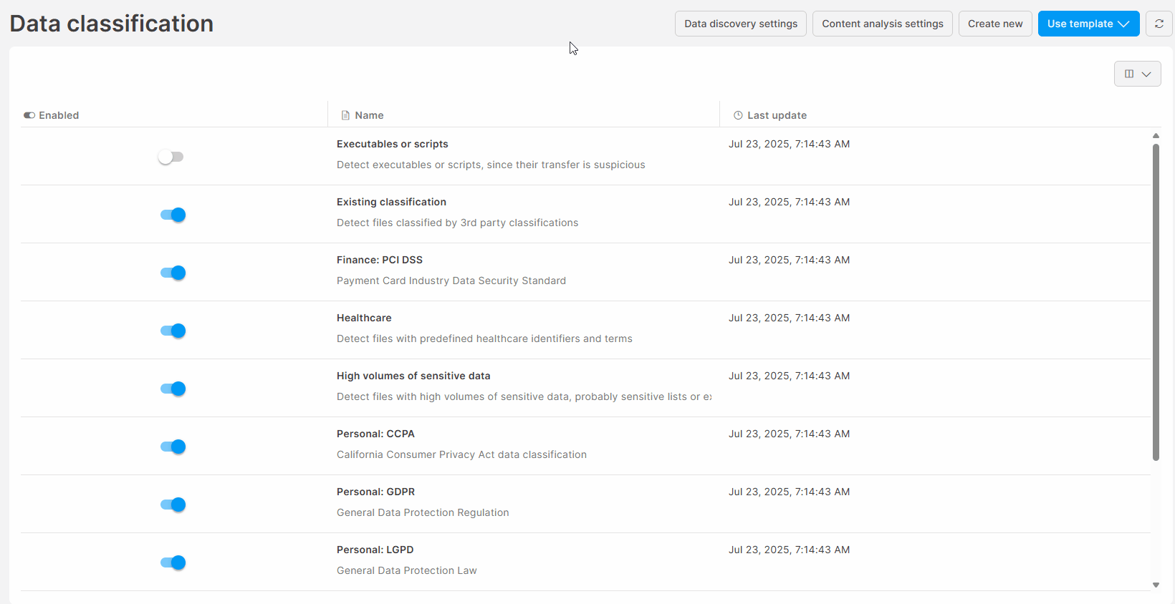Screen dimensions: 1175x604
Task: Click the scrollbar down arrow
Action: [1156, 585]
